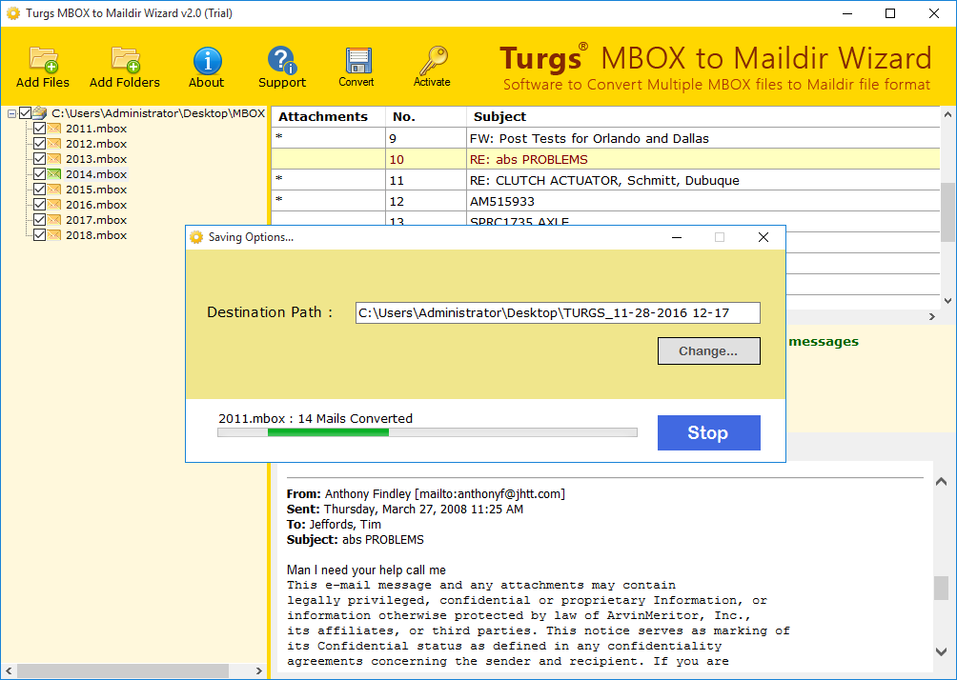The width and height of the screenshot is (957, 680).
Task: Close the Saving Options dialog
Action: [763, 237]
